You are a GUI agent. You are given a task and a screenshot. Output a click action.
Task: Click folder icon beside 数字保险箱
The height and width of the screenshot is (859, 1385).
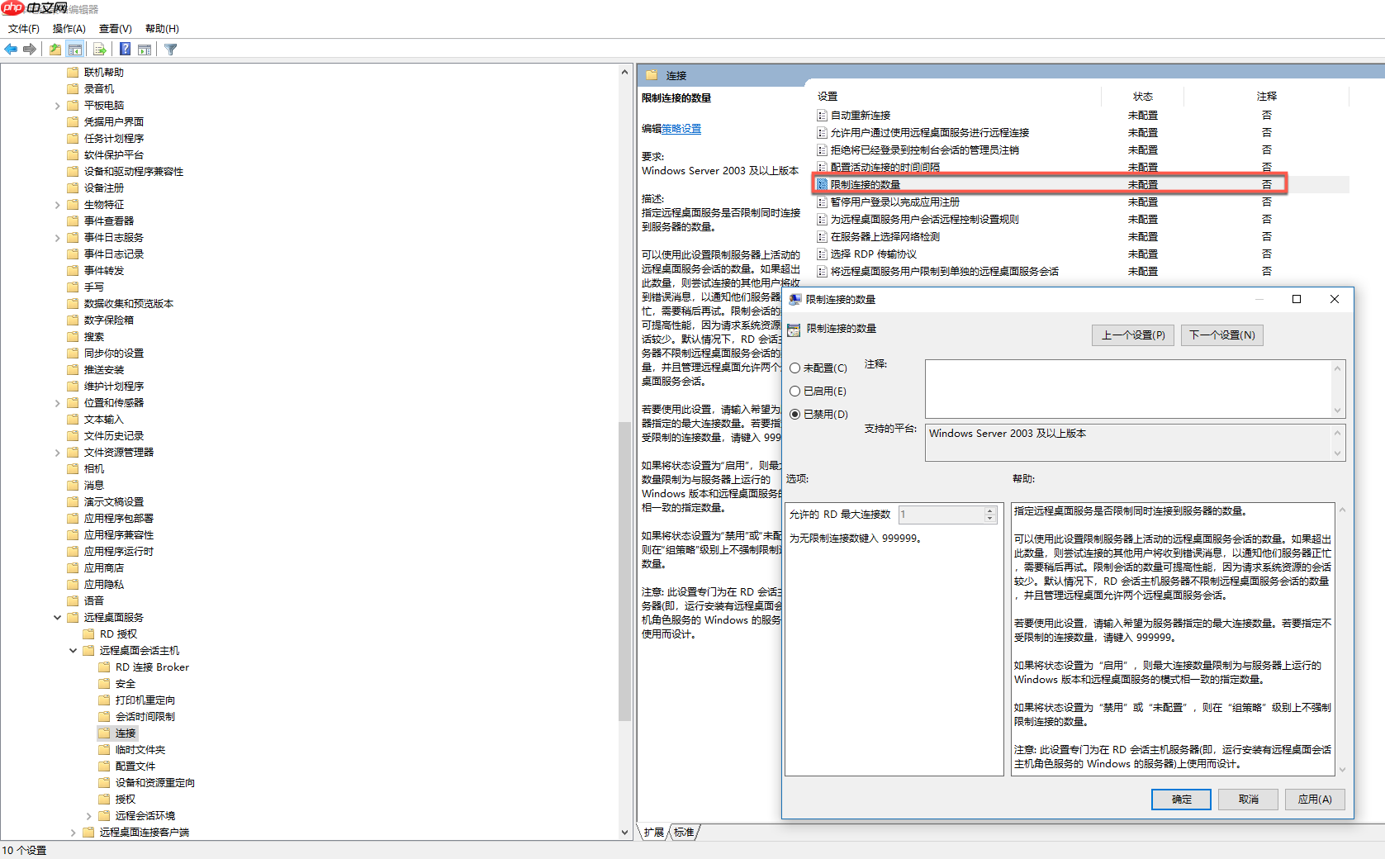click(73, 320)
